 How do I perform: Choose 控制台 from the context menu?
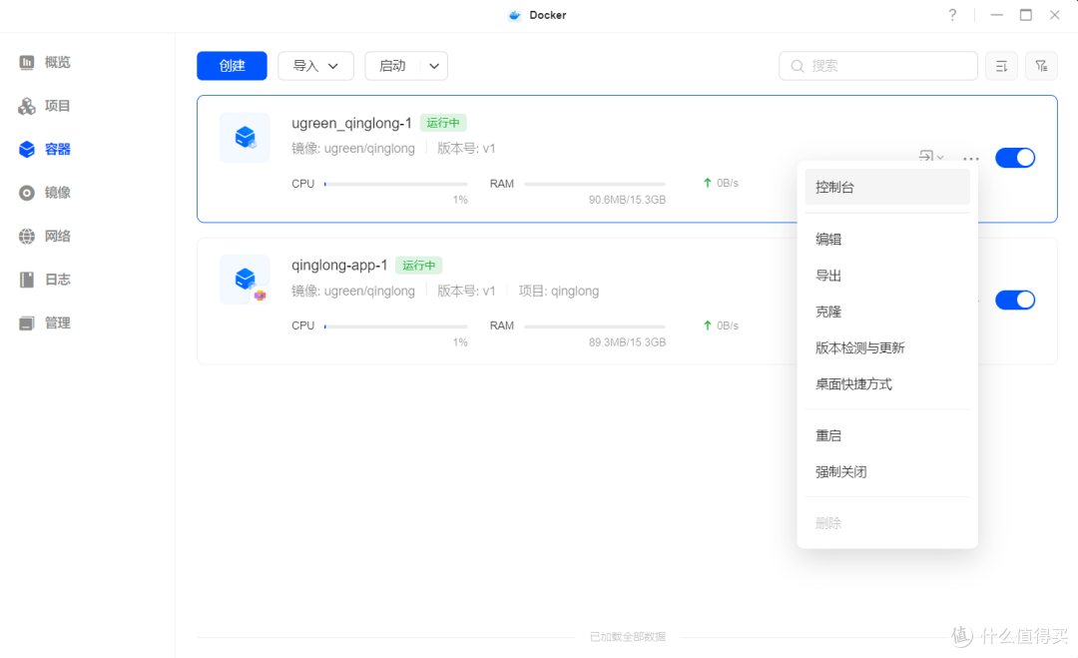point(887,187)
